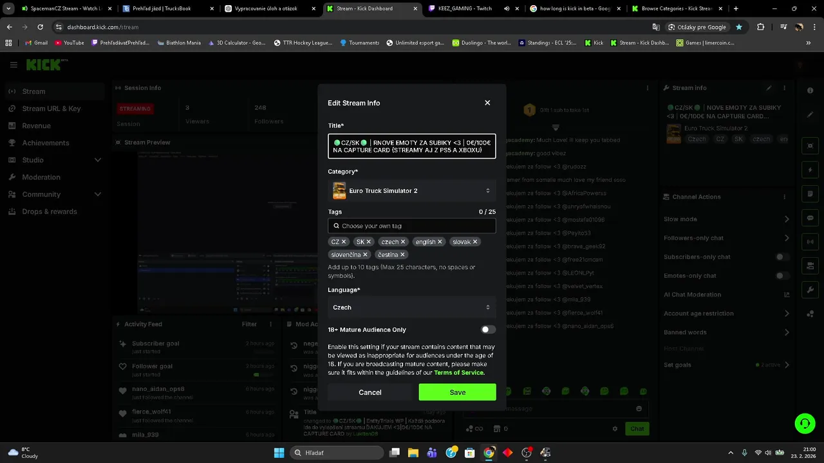Remove the CZ tag

click(x=344, y=242)
